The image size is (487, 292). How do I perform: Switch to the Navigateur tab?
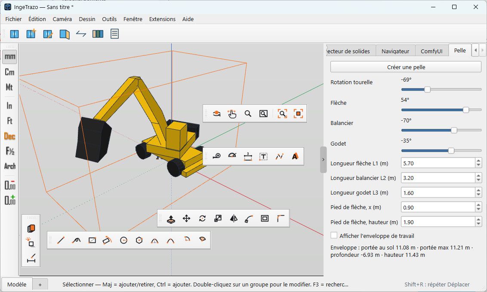tap(395, 51)
